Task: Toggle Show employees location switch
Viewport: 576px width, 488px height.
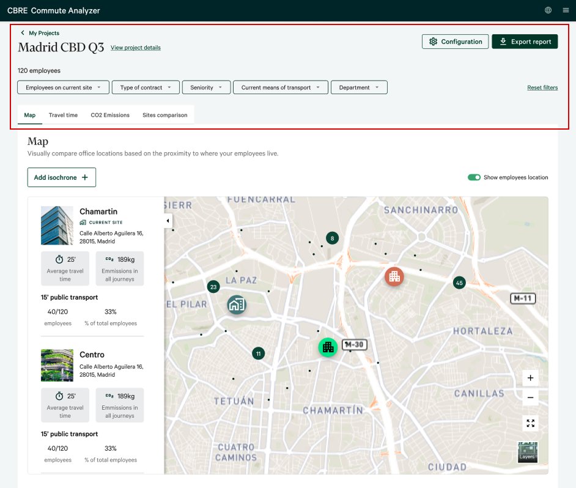Action: point(474,177)
